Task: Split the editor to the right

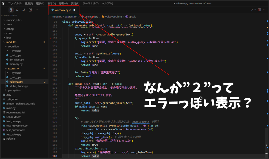Action: (259, 10)
